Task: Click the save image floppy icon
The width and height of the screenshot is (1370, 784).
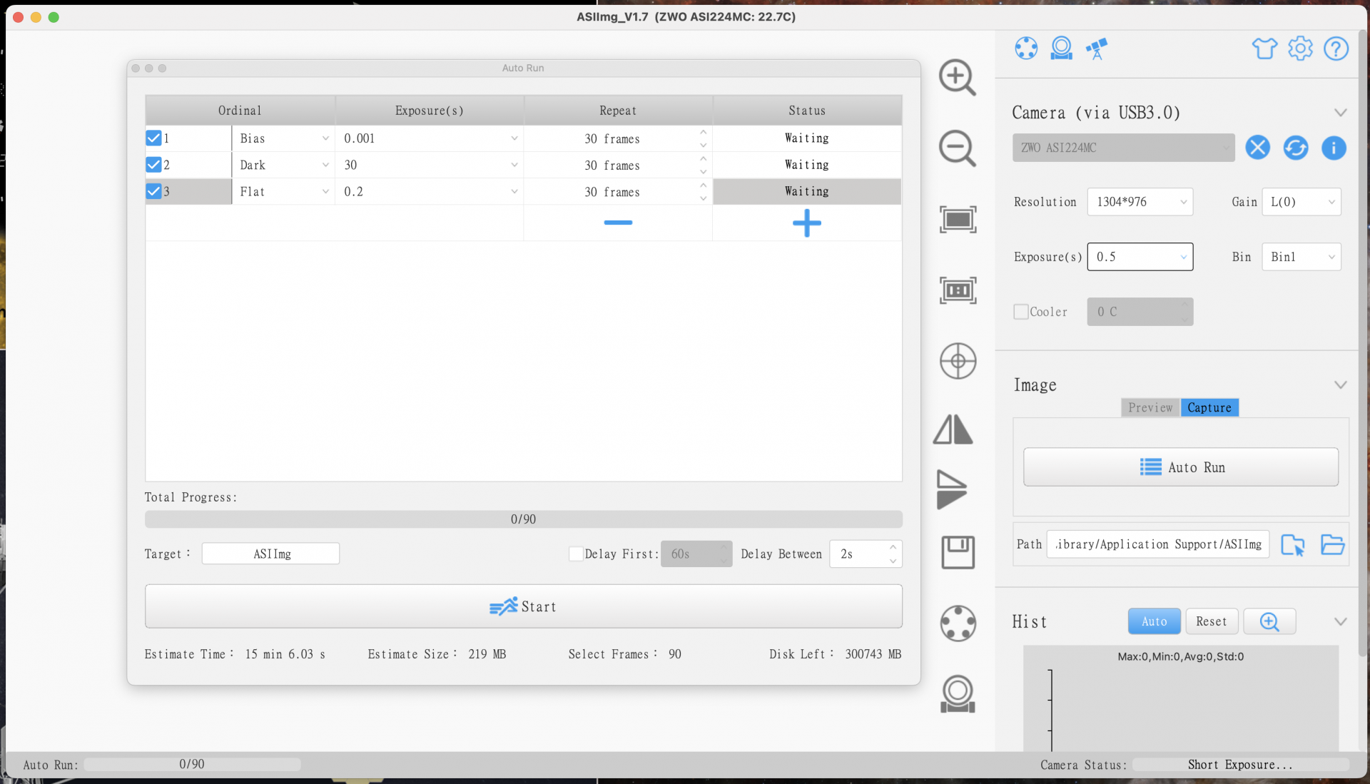Action: pos(958,552)
